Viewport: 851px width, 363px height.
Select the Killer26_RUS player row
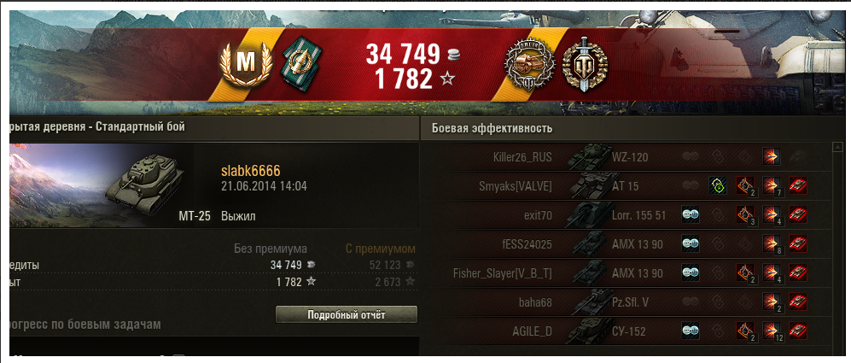625,157
